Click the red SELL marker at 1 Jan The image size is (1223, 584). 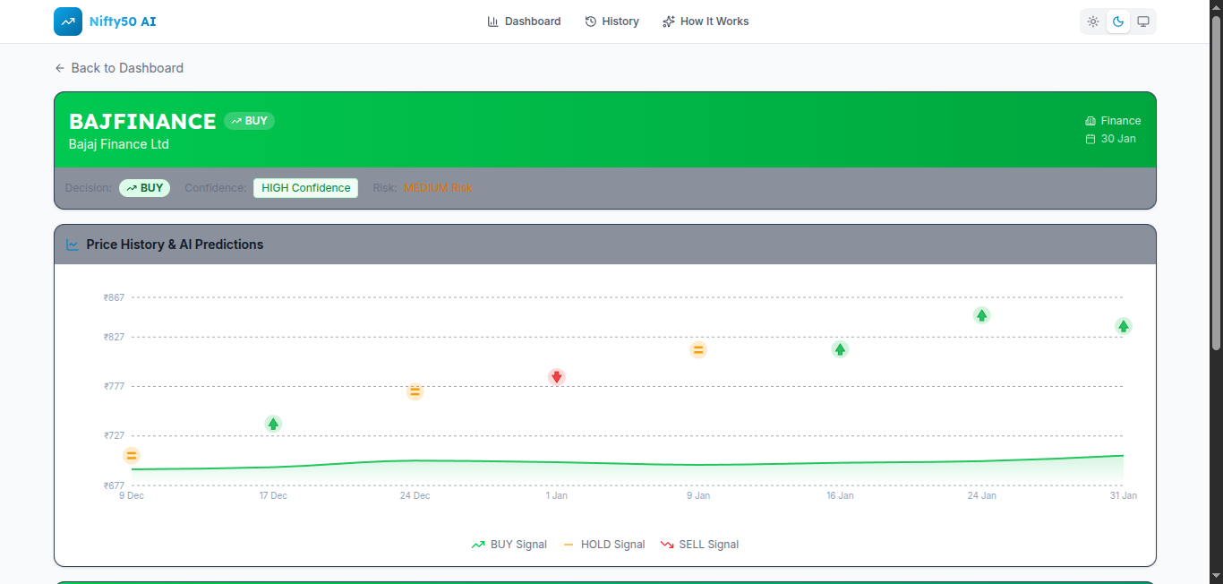pos(557,377)
